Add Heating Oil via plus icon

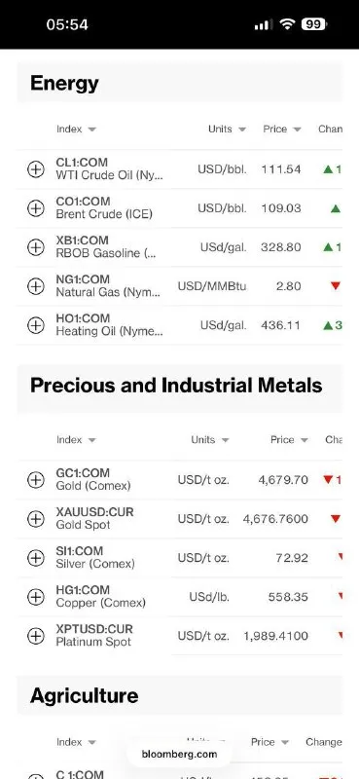(x=35, y=325)
